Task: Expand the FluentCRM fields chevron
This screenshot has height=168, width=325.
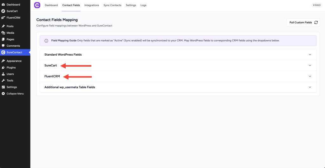Action: (310, 76)
